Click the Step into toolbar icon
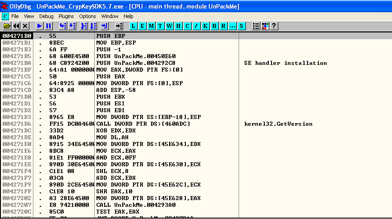The image size is (392, 219). (63, 26)
